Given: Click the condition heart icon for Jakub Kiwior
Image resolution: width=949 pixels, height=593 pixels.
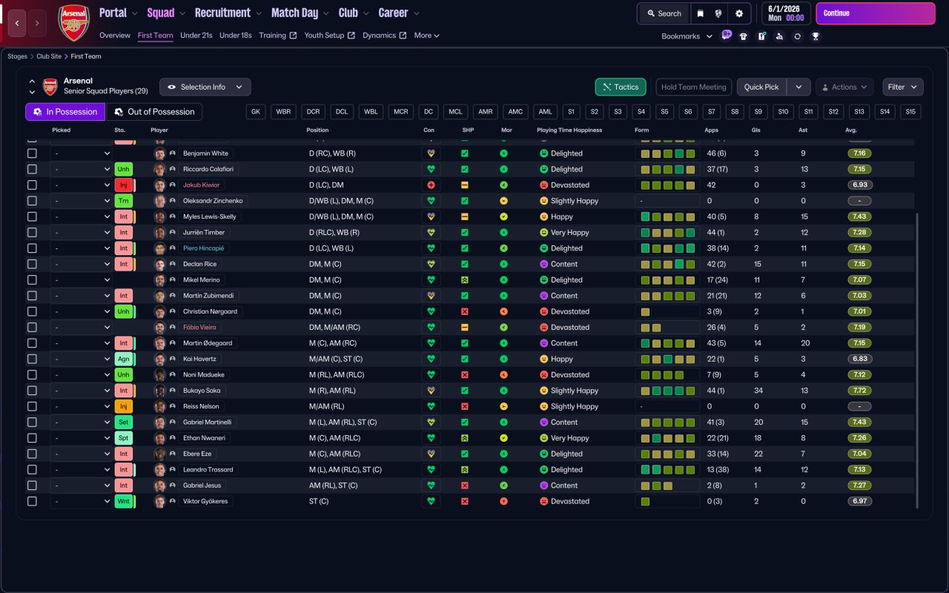Looking at the screenshot, I should [x=431, y=185].
